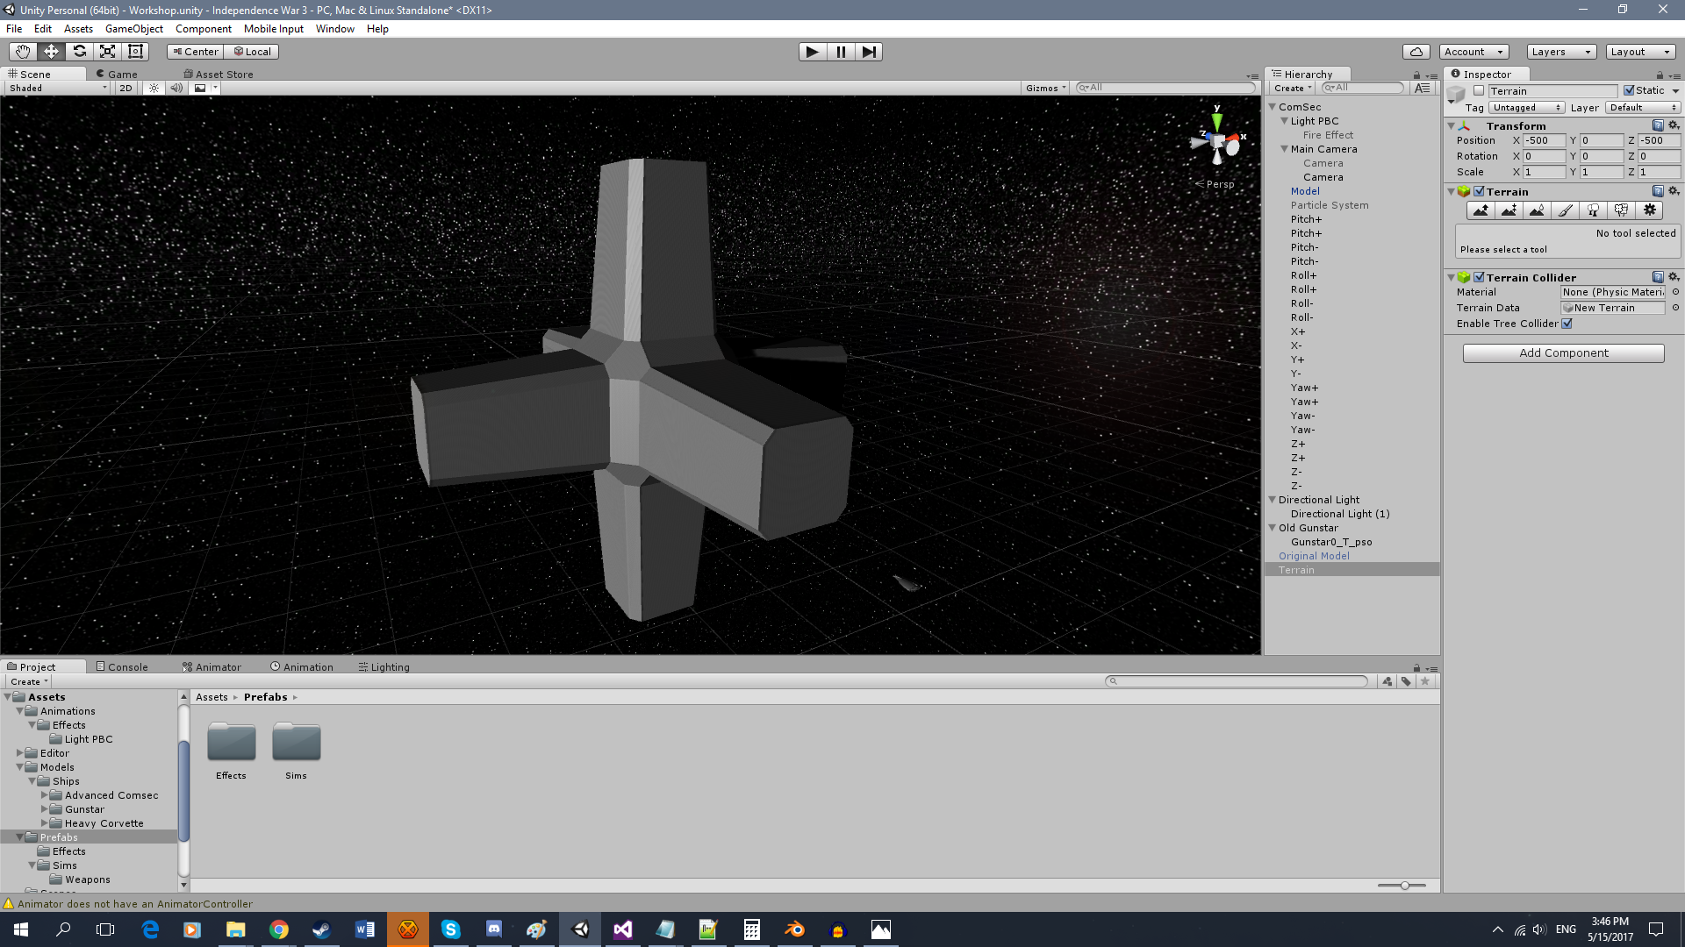Open Blender from the Windows taskbar
The image size is (1685, 947).
[795, 929]
